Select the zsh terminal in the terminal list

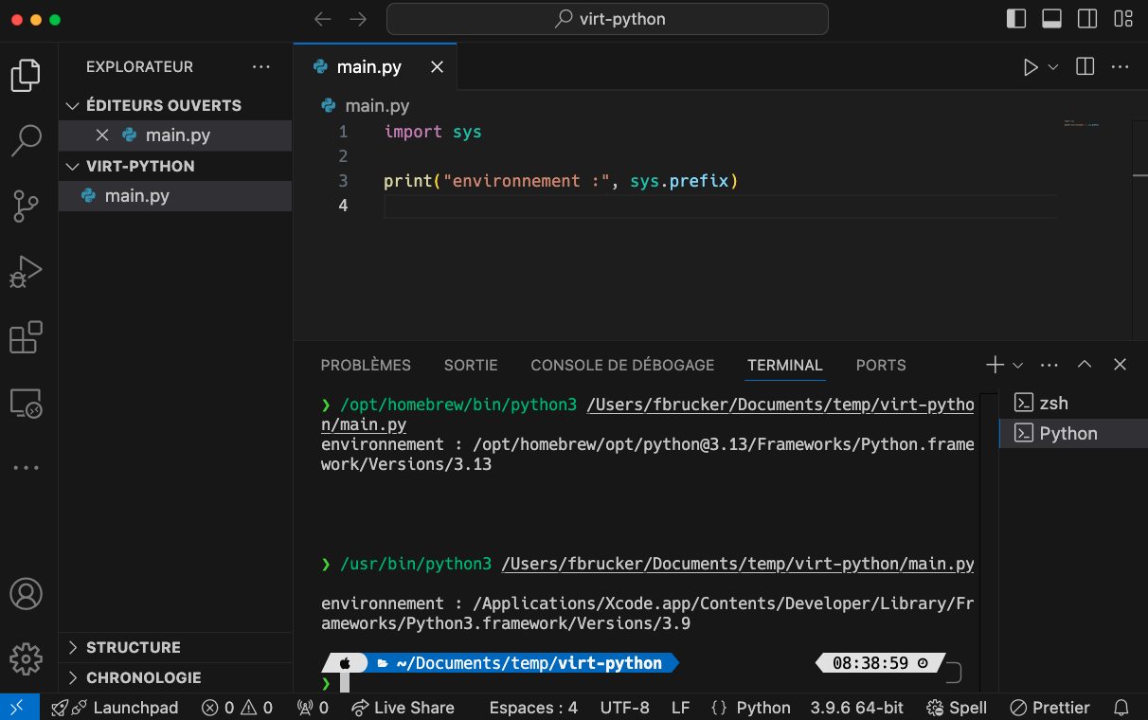pos(1053,403)
